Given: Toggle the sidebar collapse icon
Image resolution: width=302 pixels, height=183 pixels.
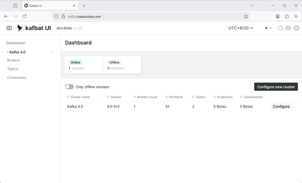Looking at the screenshot, I should (x=9, y=28).
